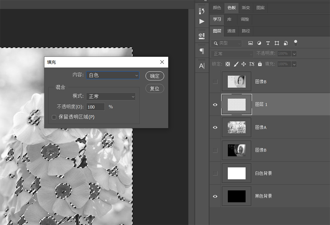
Task: Click the 图像B layer thumbnail
Action: point(237,81)
